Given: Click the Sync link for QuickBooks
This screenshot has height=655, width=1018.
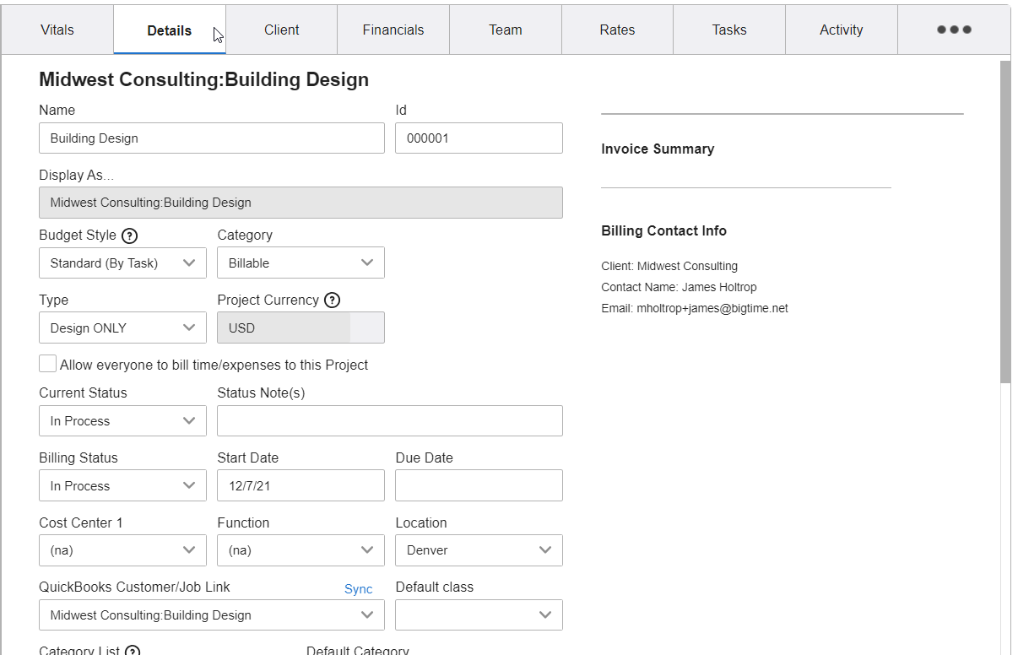Looking at the screenshot, I should pos(358,588).
